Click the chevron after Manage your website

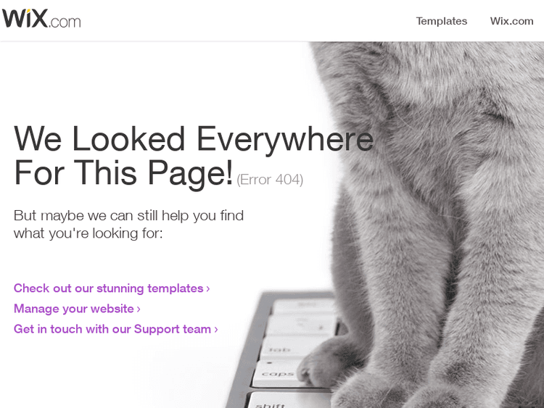[139, 309]
